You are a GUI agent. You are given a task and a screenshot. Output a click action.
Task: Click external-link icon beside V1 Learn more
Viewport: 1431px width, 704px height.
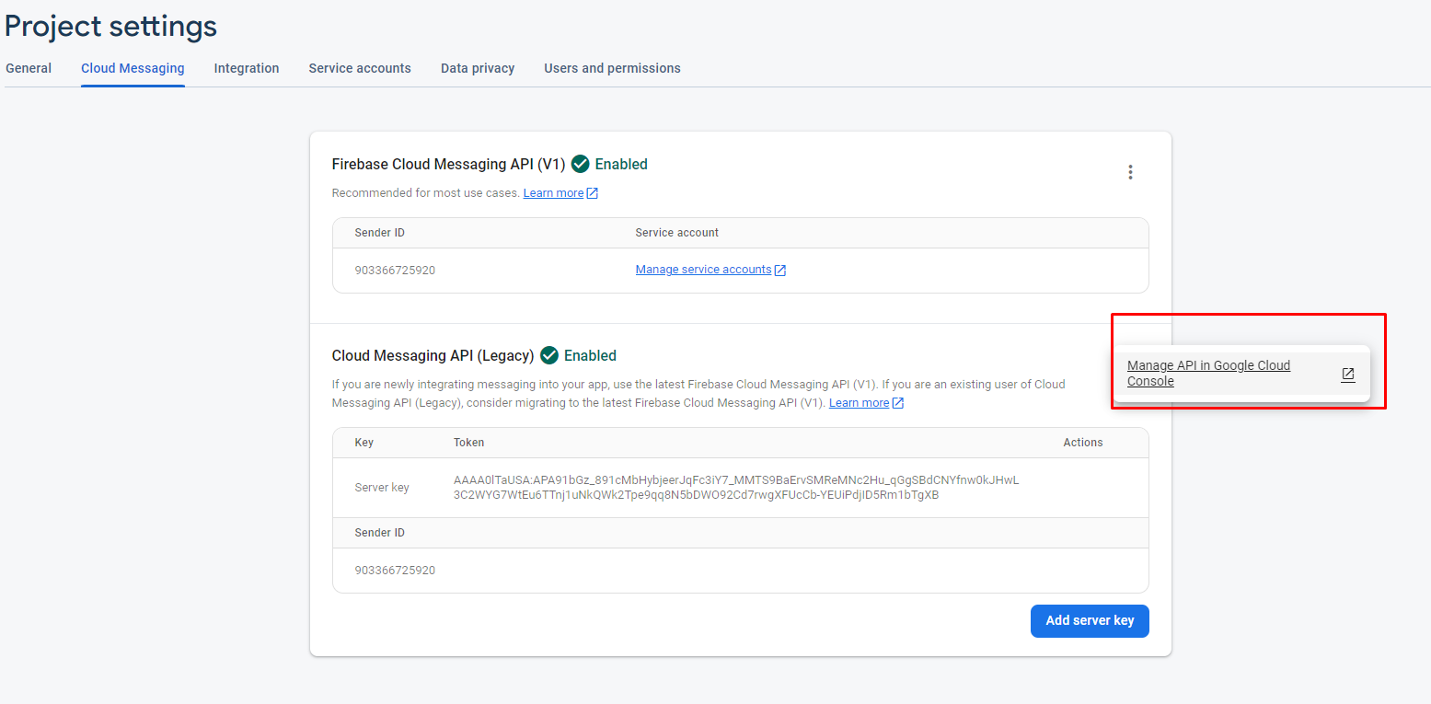click(x=593, y=193)
